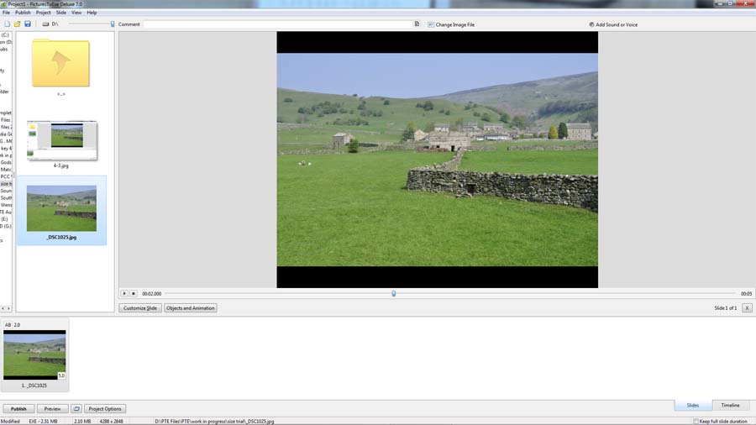Screen dimensions: 756x425
Task: Click the Preview button
Action: tap(53, 408)
